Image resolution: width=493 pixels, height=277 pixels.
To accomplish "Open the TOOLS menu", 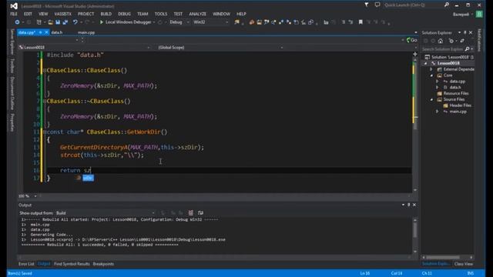I will (161, 14).
